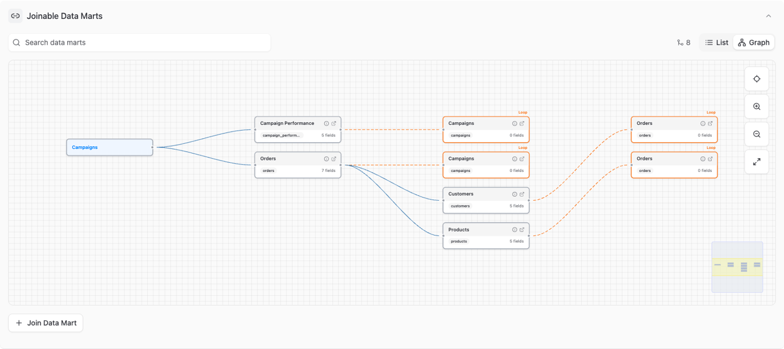The width and height of the screenshot is (784, 349).
Task: Click the branch count icon showing 8
Action: pyautogui.click(x=680, y=42)
